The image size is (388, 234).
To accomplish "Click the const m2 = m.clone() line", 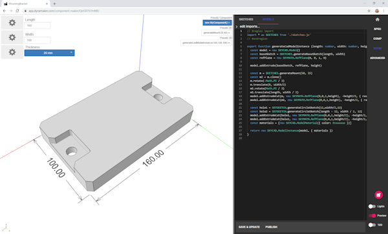I will (x=266, y=77).
